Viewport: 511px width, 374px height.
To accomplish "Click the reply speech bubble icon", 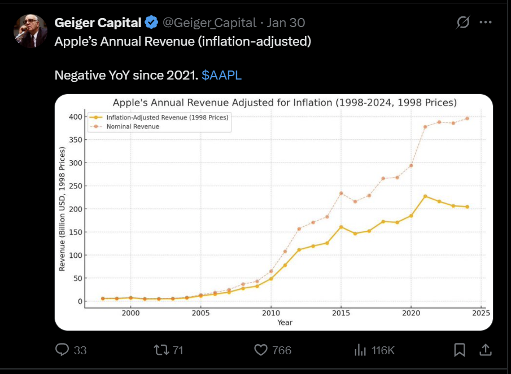I will click(x=62, y=350).
